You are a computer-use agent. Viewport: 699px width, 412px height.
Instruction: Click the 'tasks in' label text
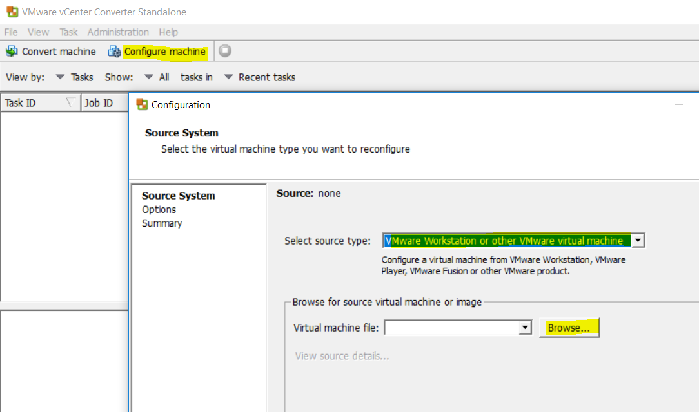[197, 77]
